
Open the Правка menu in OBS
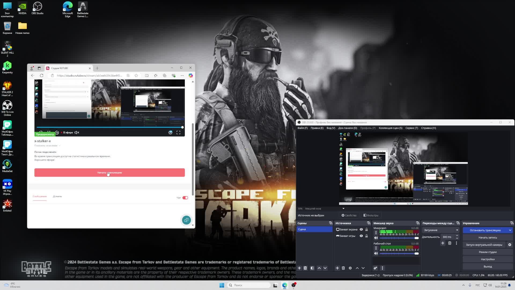pos(317,128)
